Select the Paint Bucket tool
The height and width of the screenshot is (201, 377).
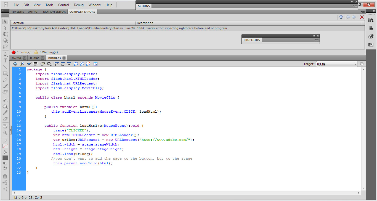click(x=5, y=106)
